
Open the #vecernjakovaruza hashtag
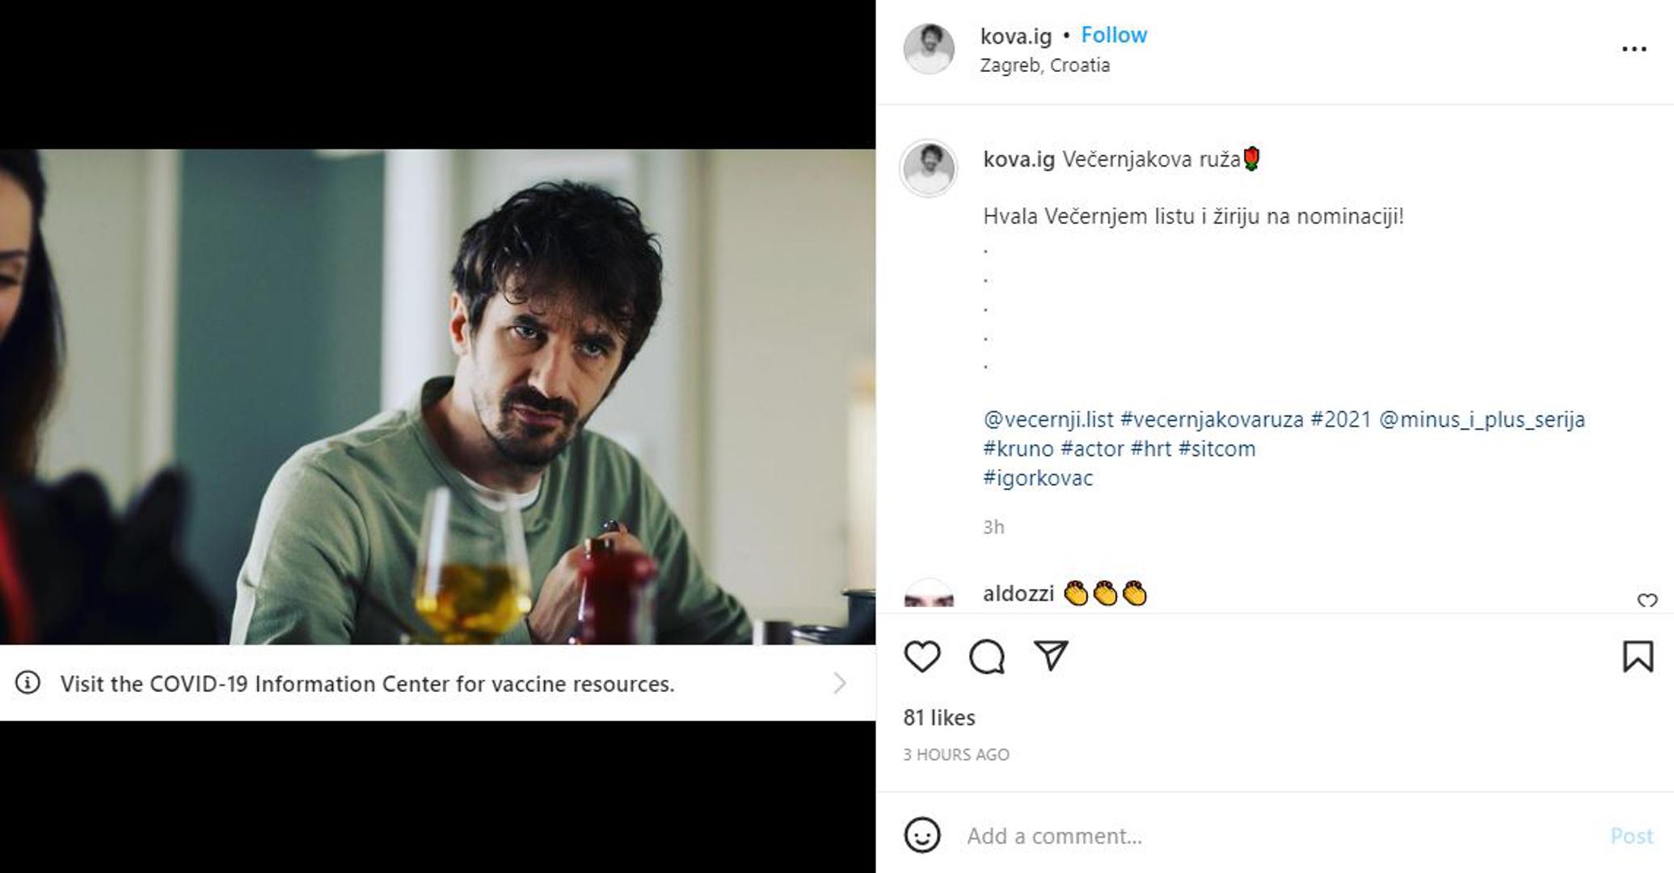point(1212,420)
